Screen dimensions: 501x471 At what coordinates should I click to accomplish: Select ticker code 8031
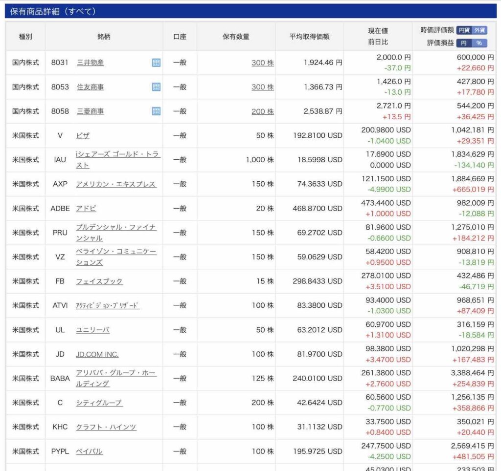point(60,63)
